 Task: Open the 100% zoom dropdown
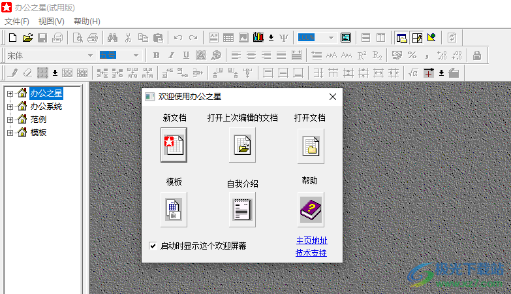(331, 38)
